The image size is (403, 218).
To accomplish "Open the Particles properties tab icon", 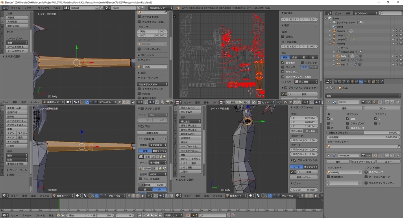I will (x=377, y=82).
